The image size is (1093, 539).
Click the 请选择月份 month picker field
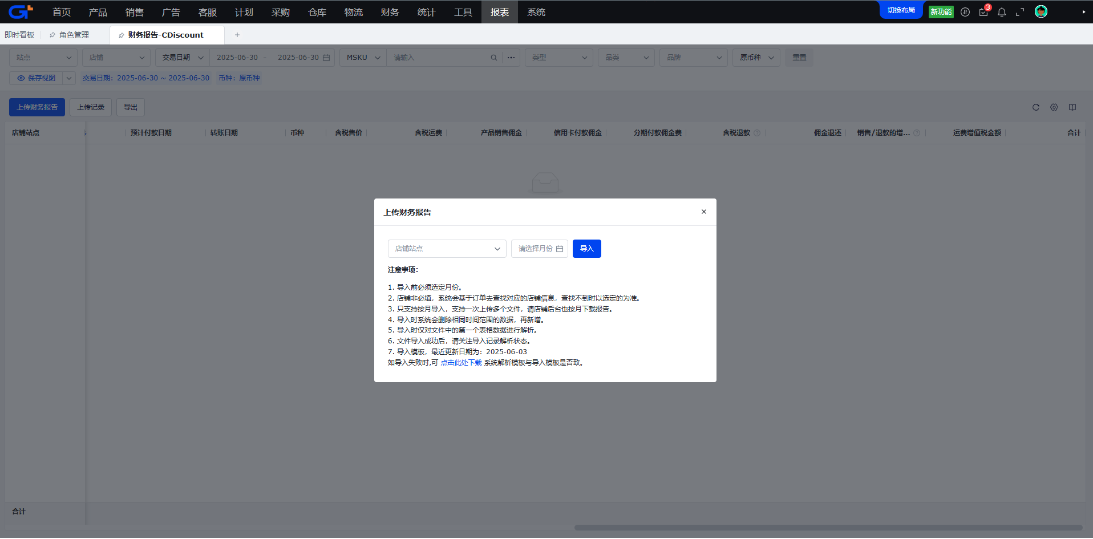540,249
